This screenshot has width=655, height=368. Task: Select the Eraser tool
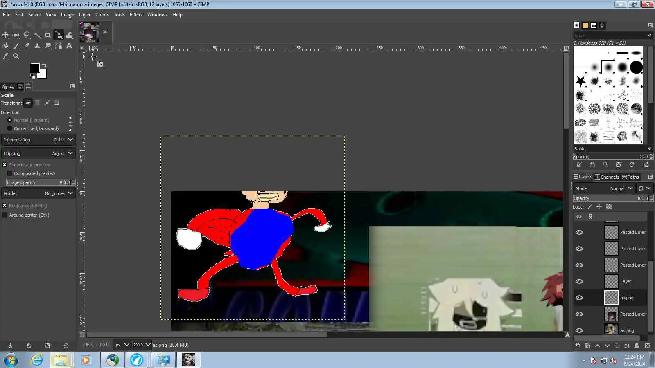27,46
